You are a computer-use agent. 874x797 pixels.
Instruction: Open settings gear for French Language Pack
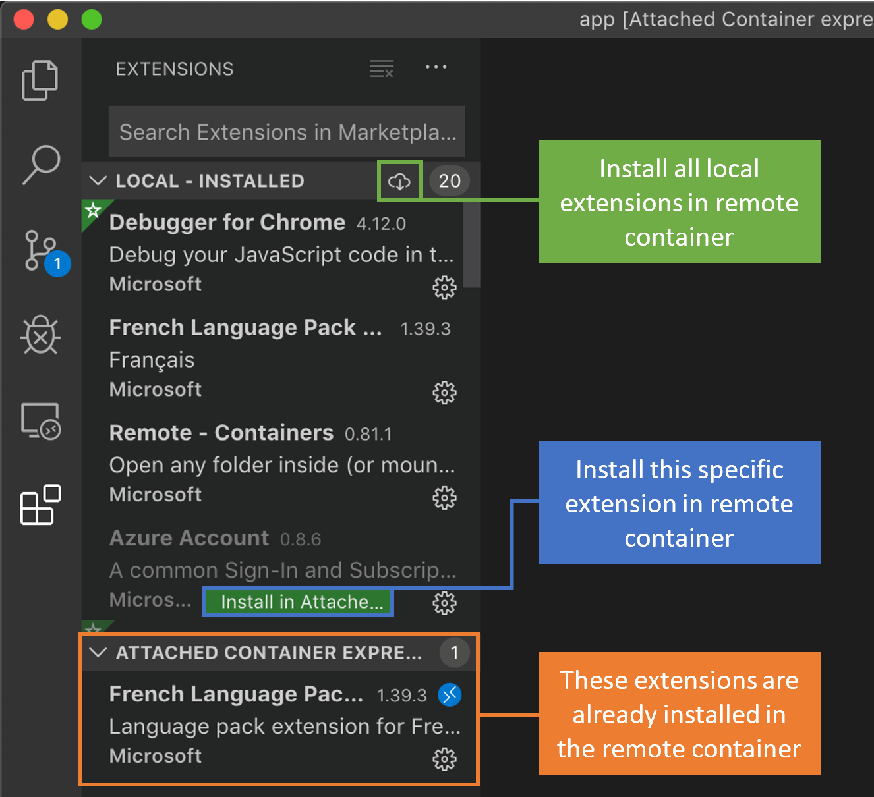tap(445, 393)
